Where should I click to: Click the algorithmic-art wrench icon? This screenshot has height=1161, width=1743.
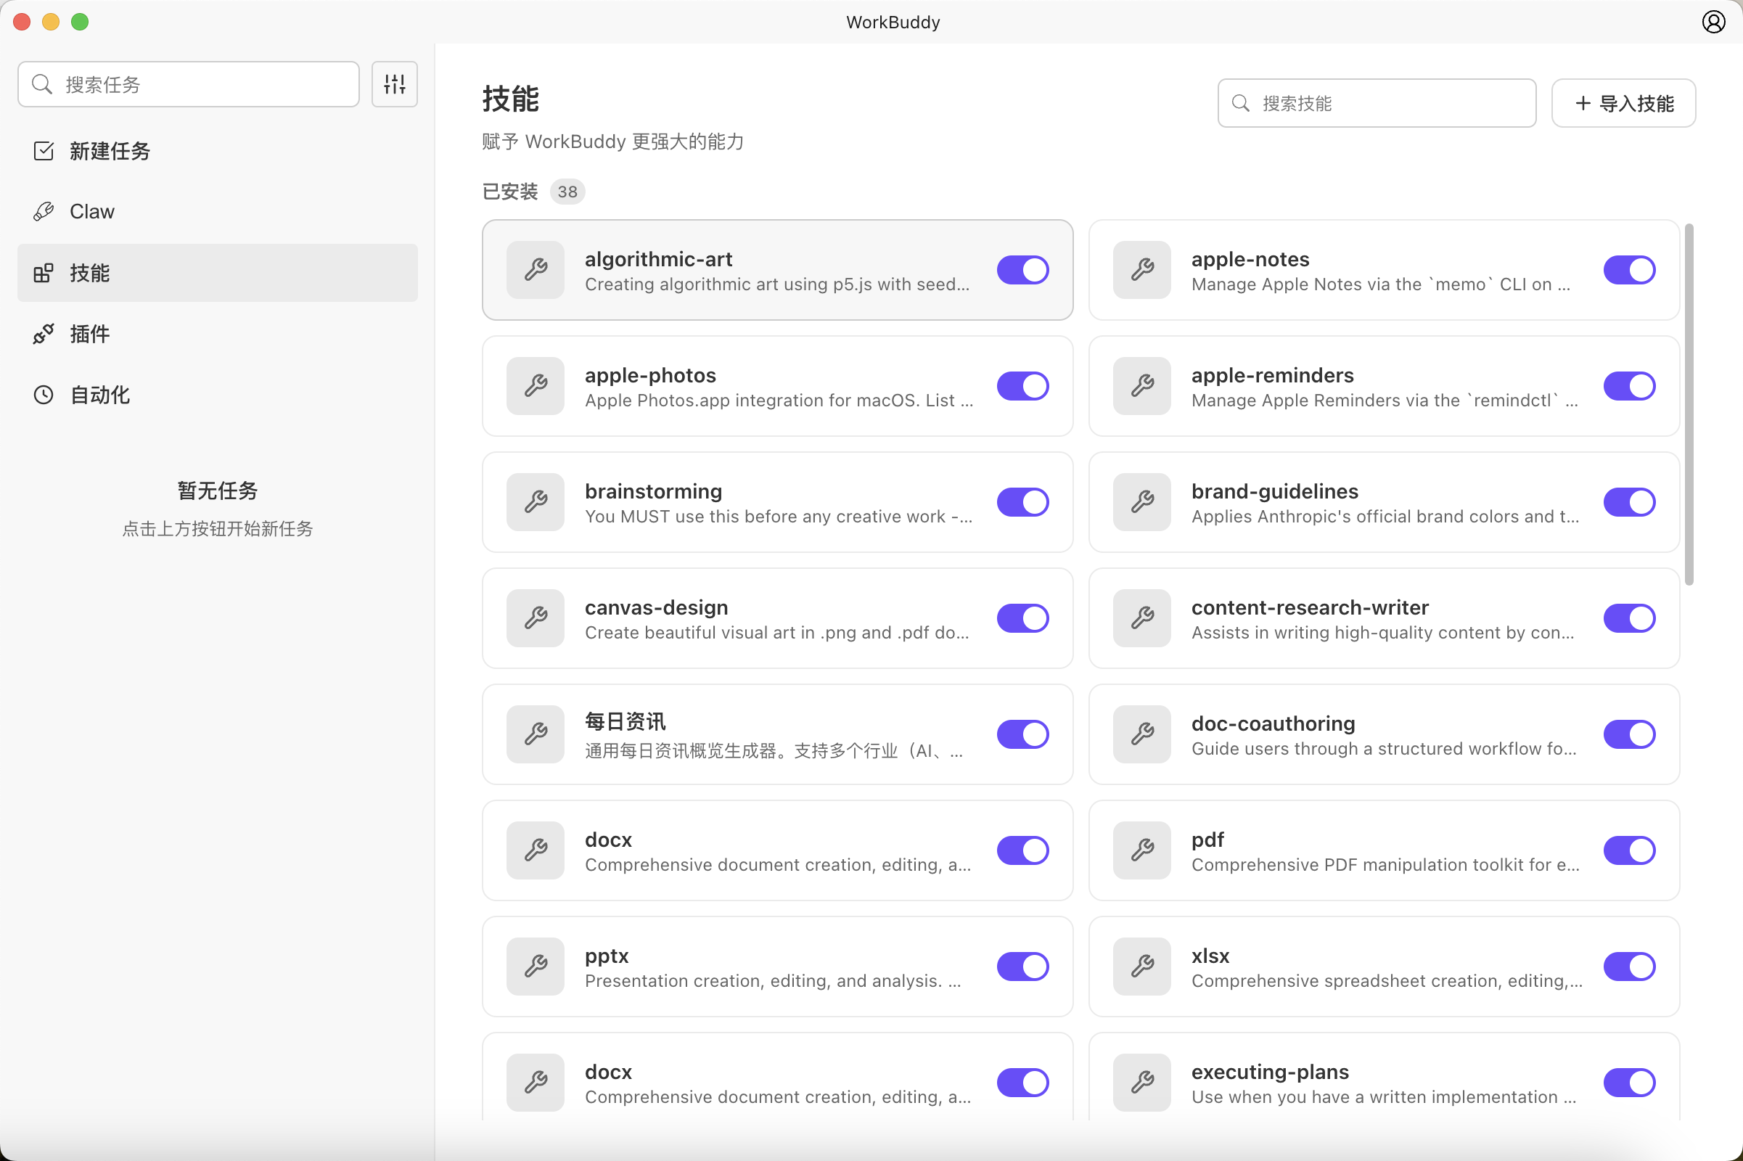(536, 269)
